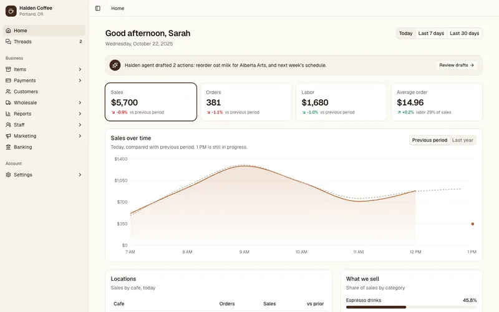Switch range to Last 7 days

(431, 34)
